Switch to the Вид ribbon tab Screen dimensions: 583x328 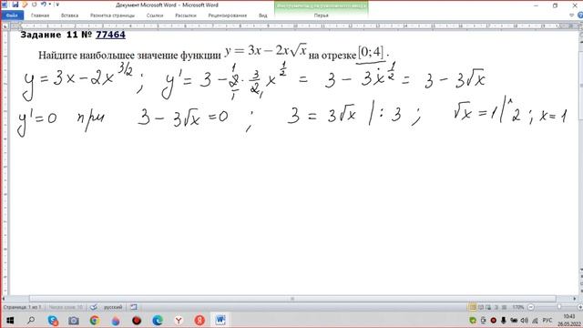[x=263, y=15]
